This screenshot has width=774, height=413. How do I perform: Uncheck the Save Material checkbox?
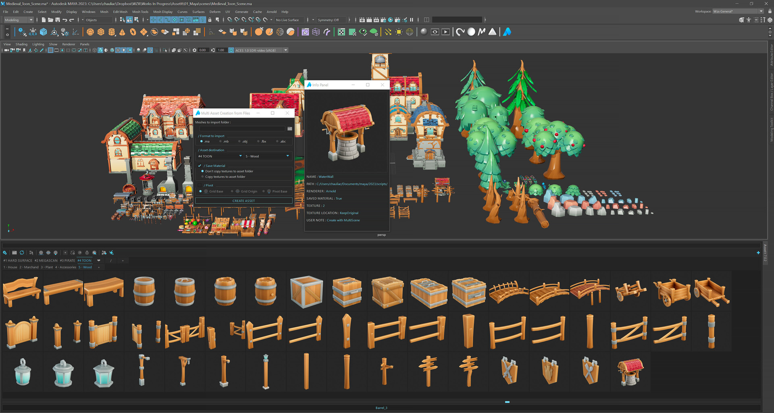click(200, 166)
